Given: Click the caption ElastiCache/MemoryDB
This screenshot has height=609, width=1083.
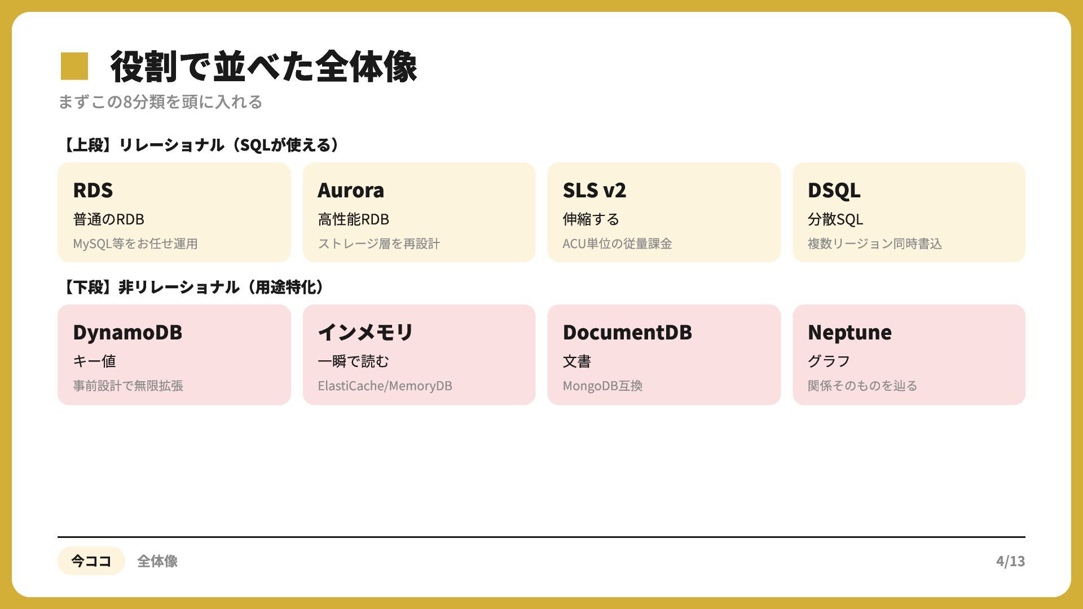Looking at the screenshot, I should [385, 386].
